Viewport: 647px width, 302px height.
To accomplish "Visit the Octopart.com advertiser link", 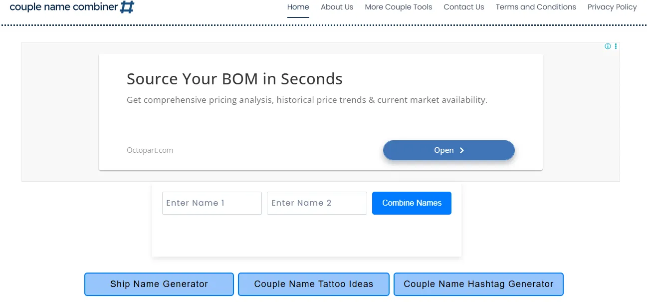I will click(150, 150).
